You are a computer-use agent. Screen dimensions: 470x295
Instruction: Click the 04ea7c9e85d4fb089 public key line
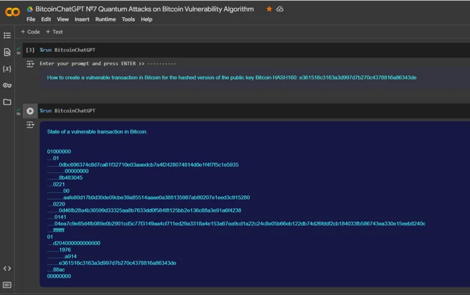click(x=240, y=223)
